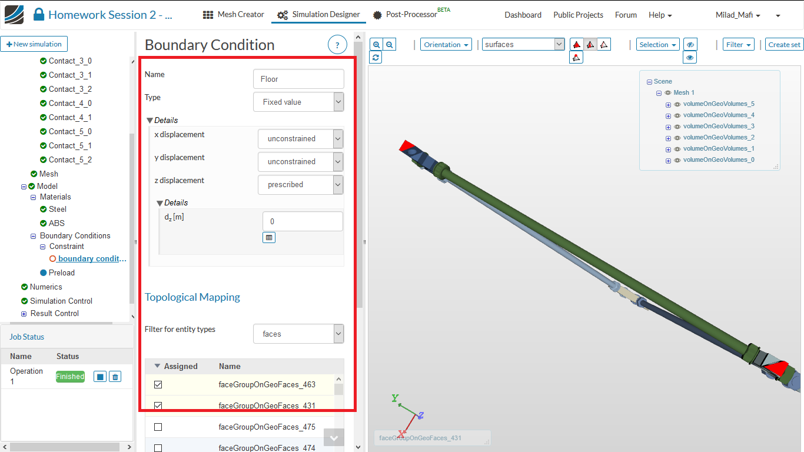Click the second-row render mode icon
This screenshot has width=804, height=452.
click(x=577, y=57)
